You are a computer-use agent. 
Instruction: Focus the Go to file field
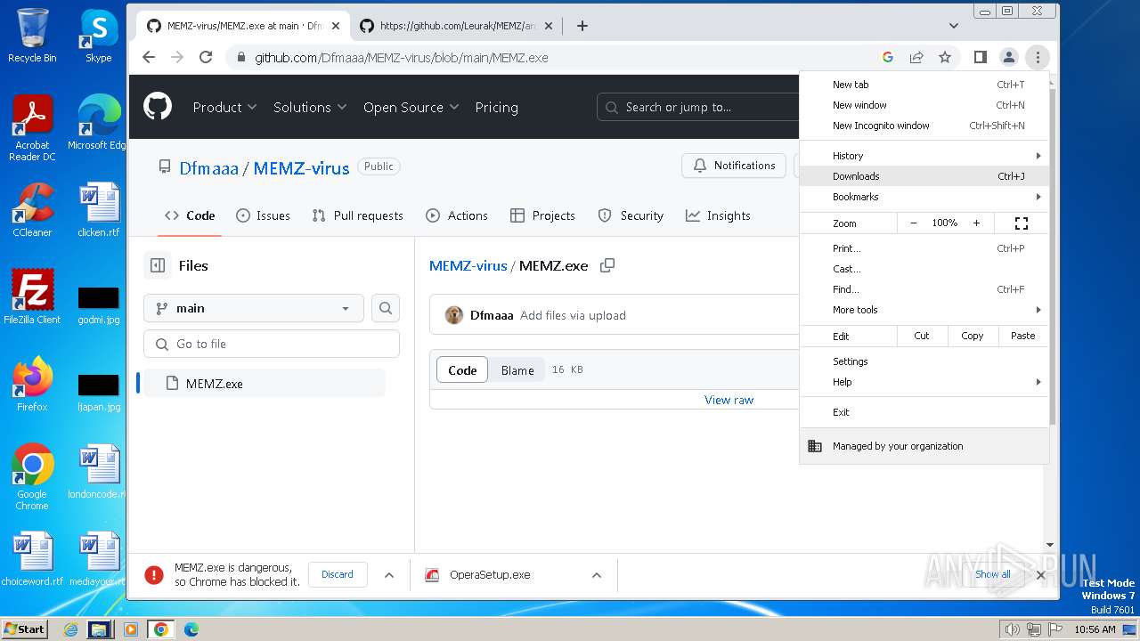click(272, 344)
